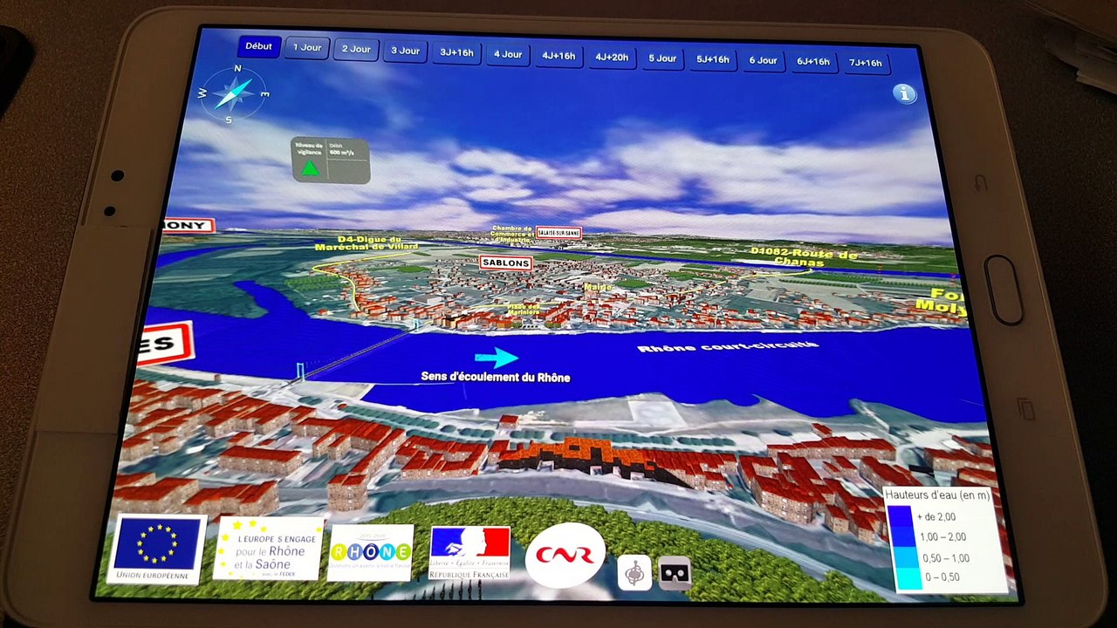Tap the tablet's recent apps key

1025,407
